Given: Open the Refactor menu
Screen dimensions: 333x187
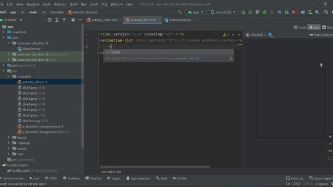Looking at the screenshot, I should (60, 4).
